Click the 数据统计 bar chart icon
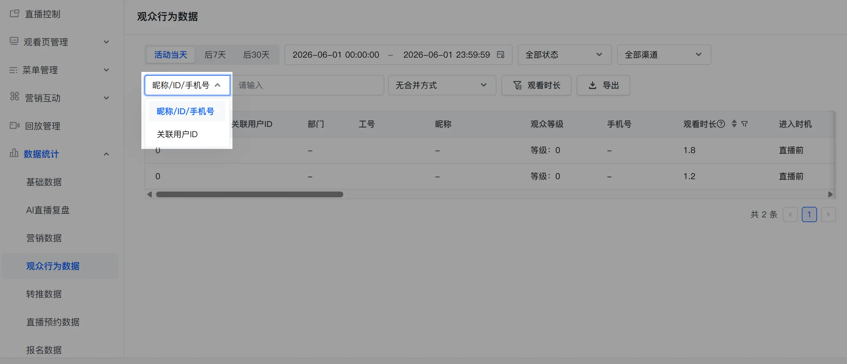This screenshot has height=364, width=847. pos(14,153)
